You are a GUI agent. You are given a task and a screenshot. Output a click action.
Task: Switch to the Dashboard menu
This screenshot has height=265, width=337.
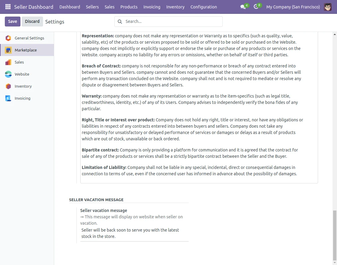point(70,7)
